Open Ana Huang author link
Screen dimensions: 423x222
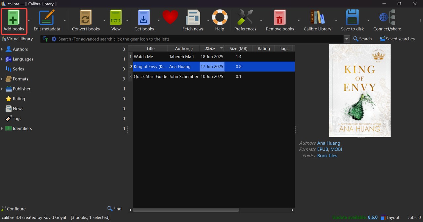click(328, 143)
